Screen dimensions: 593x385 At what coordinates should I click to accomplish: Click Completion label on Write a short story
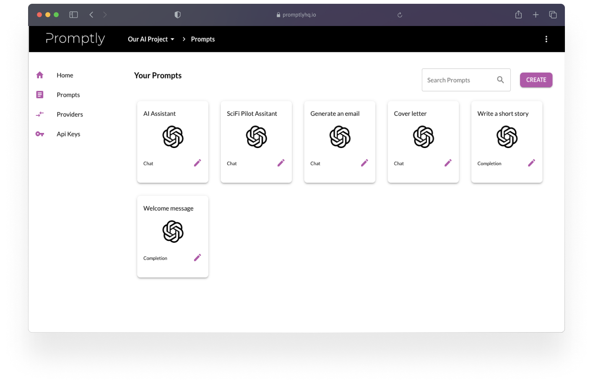pos(489,164)
